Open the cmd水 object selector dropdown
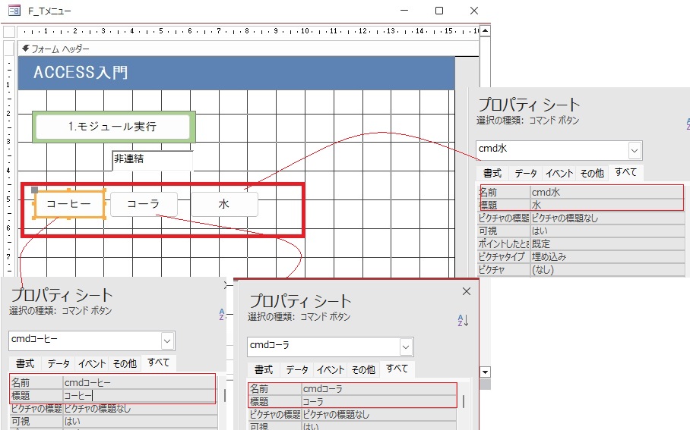690x430 pixels. coord(635,149)
